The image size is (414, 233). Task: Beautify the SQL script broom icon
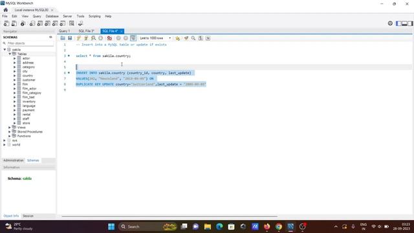point(186,38)
